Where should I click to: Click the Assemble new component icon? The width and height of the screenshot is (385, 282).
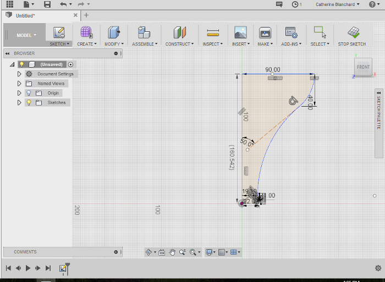[x=144, y=32]
